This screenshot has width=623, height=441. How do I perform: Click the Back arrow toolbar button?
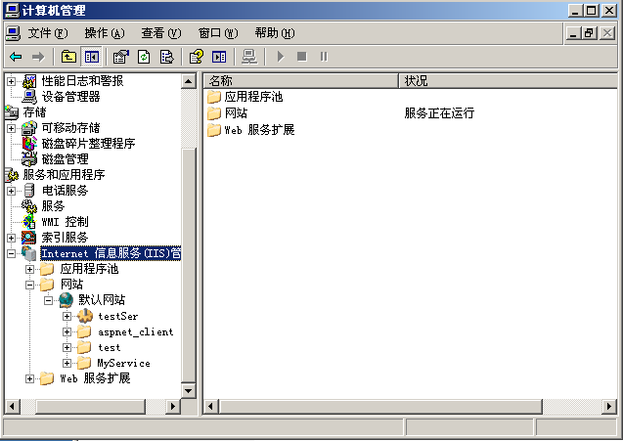(16, 57)
